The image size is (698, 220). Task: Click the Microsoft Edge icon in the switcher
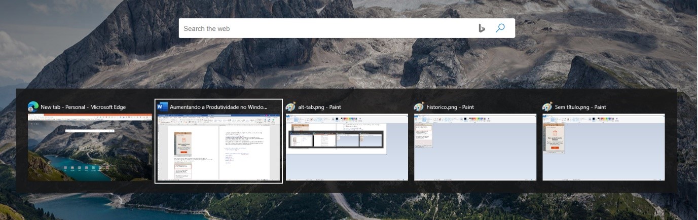[x=33, y=107]
